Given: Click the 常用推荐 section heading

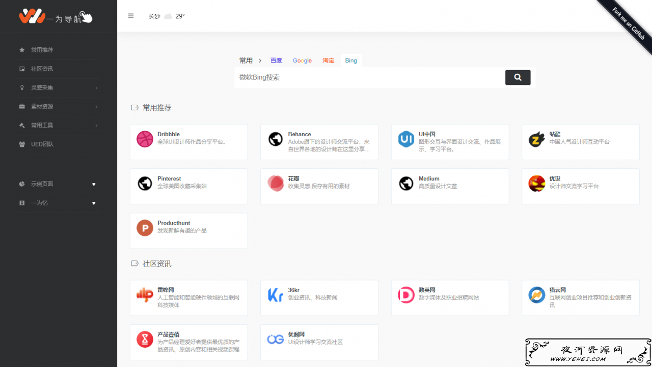Looking at the screenshot, I should click(157, 108).
